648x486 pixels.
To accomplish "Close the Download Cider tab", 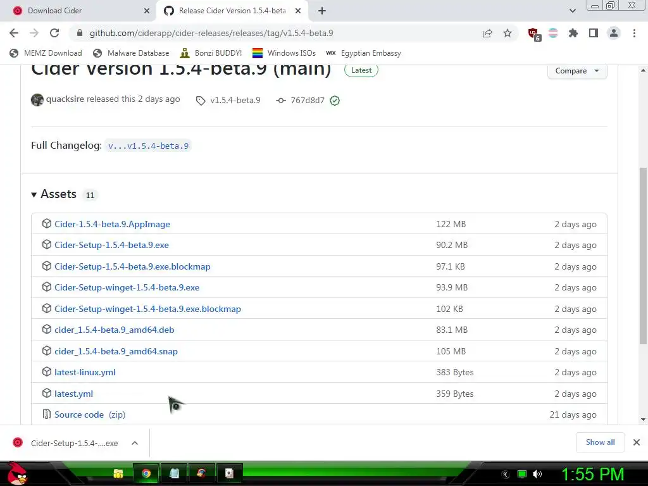I will [147, 11].
